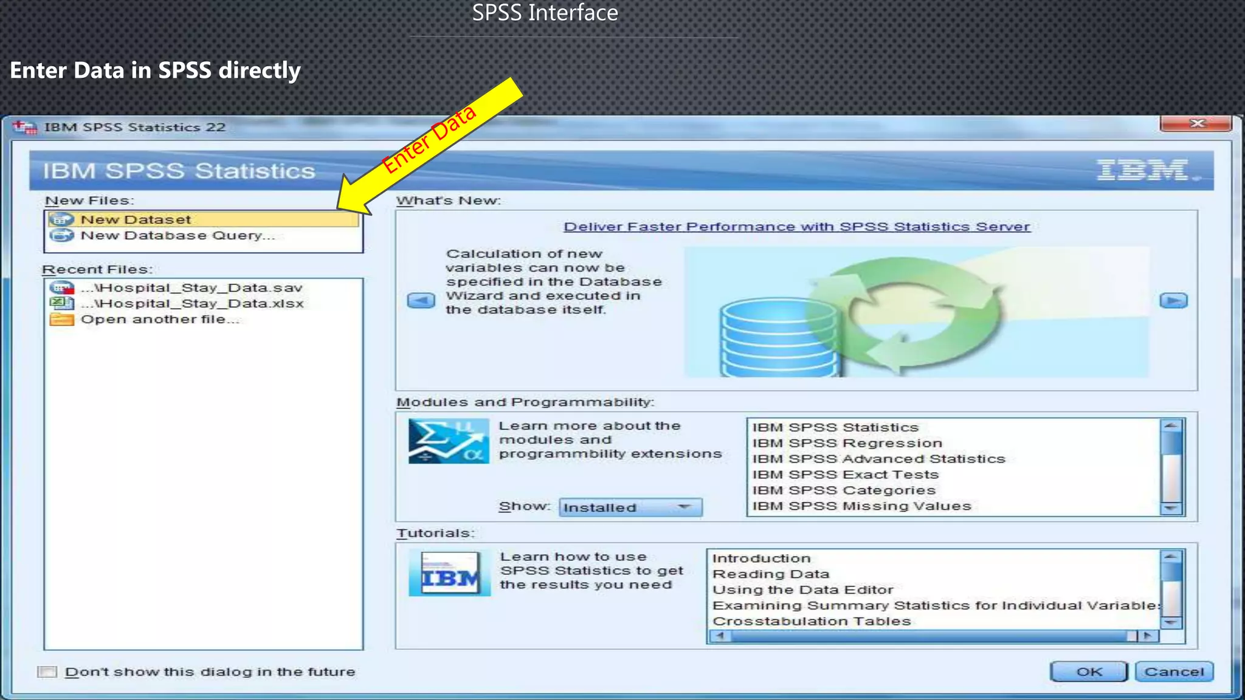
Task: Click the modules and programmability sigma icon
Action: (x=449, y=441)
